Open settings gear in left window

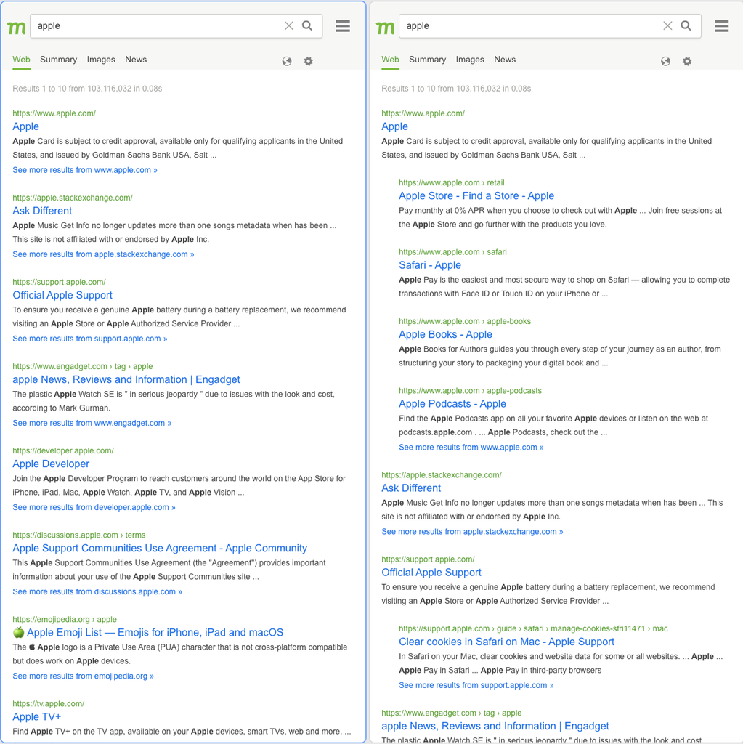click(309, 61)
